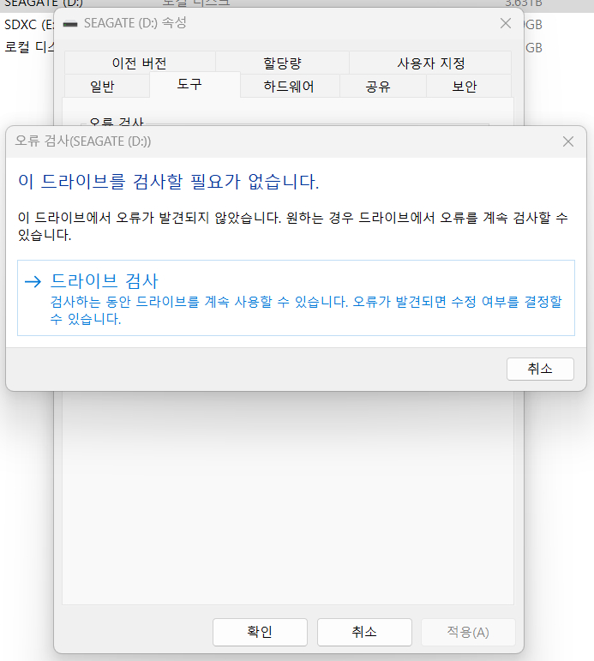Cancel the error-check dialog with 취소

point(540,369)
